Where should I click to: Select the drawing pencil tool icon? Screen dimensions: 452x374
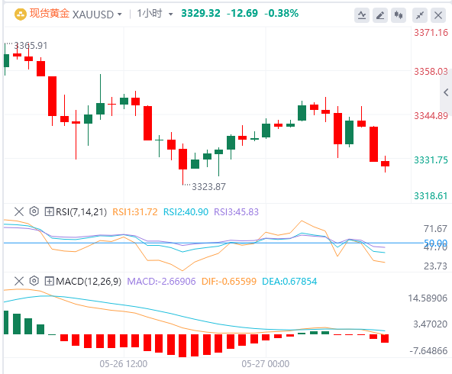[380, 15]
